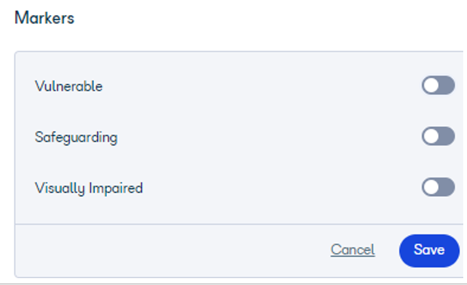Click the blue Save pill button

tap(429, 251)
